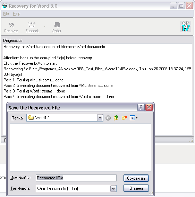195x197 pixels.
Task: Click 'Attention: backup the corrupted file(s)' line
Action: coord(48,58)
